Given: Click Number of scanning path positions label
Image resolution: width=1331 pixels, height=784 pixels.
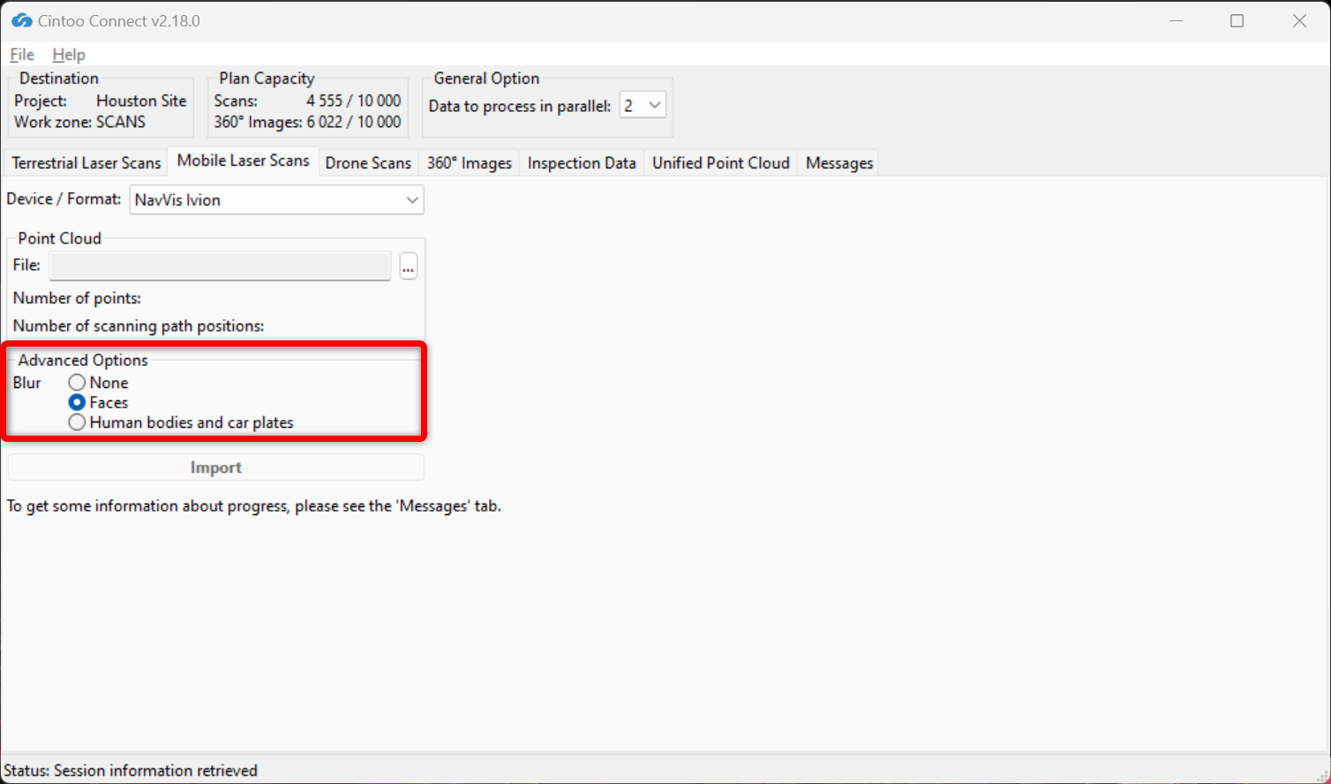Looking at the screenshot, I should pyautogui.click(x=139, y=325).
